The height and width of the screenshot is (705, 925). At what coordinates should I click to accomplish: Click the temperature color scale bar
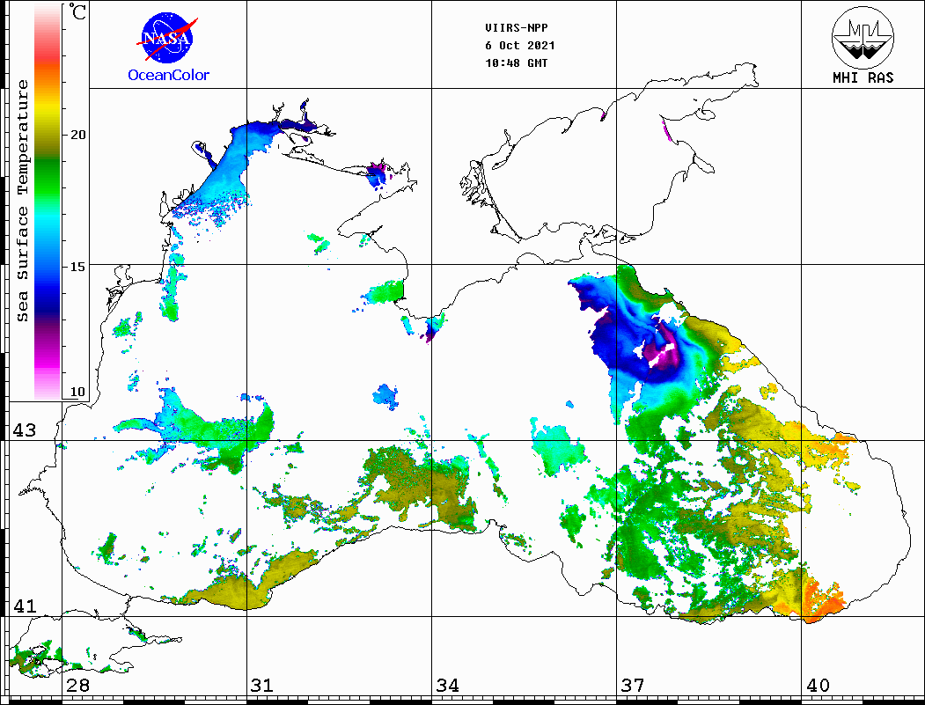48,202
